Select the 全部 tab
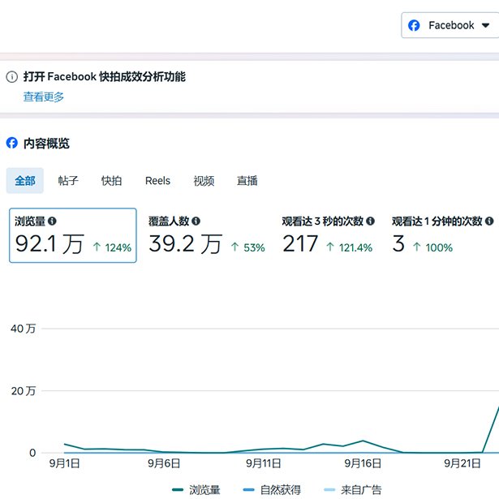This screenshot has width=499, height=499. pyautogui.click(x=25, y=180)
